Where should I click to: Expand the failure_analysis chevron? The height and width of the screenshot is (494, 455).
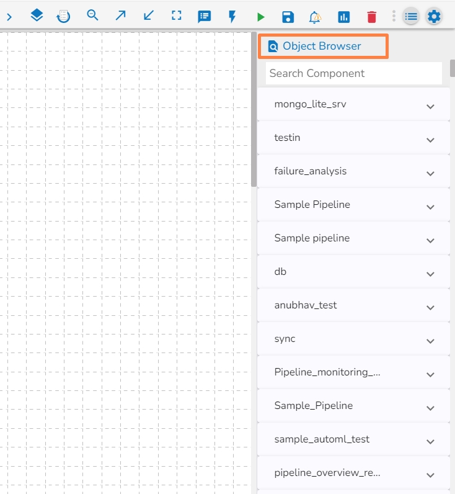[430, 173]
